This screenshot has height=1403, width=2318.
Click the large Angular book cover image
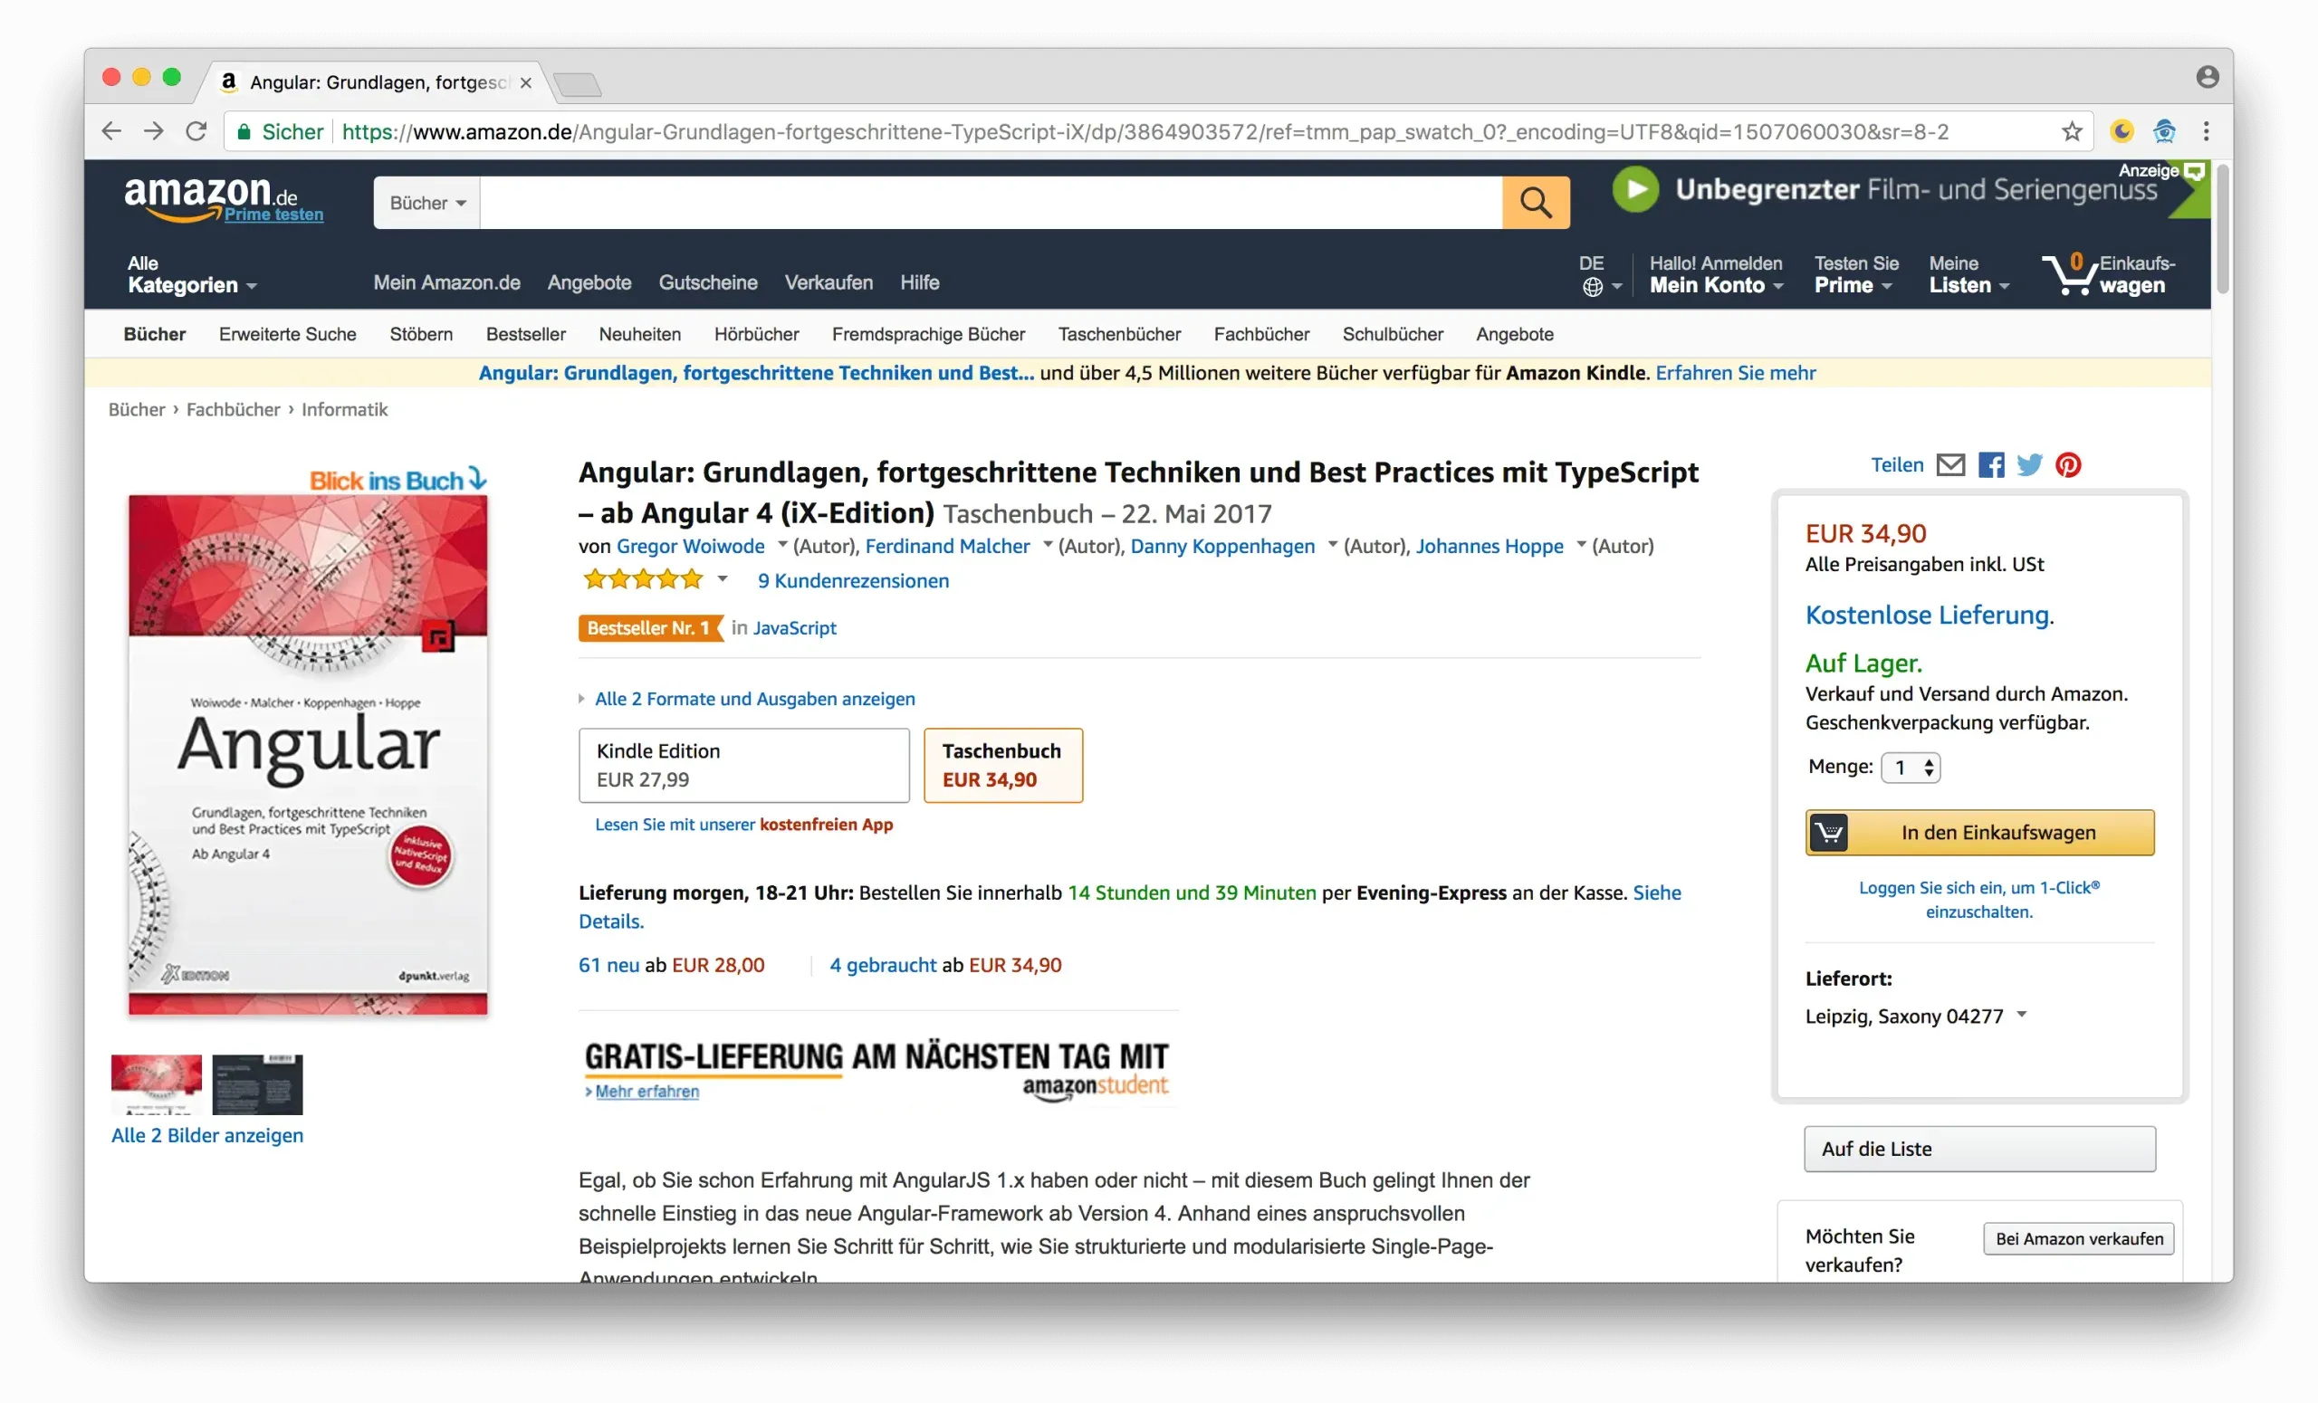(308, 754)
